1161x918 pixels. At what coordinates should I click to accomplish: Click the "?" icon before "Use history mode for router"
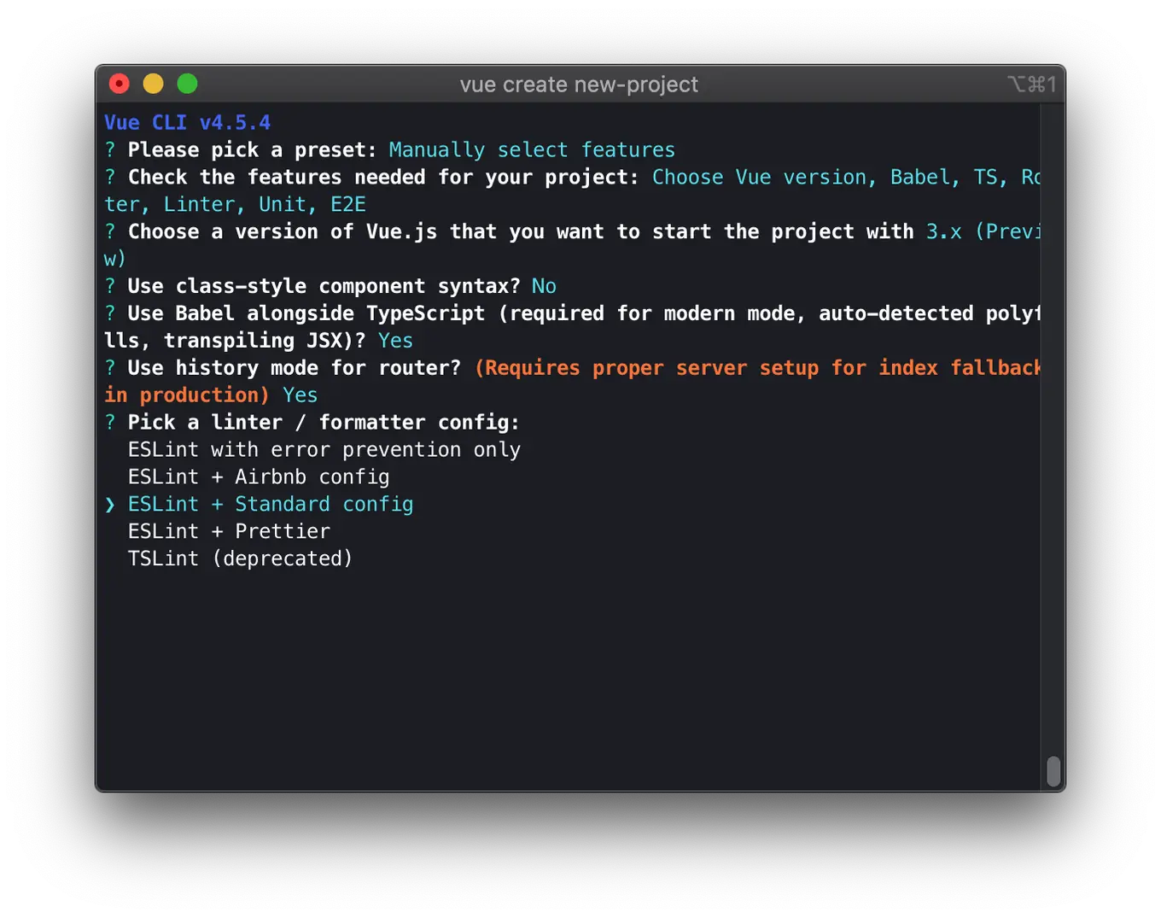pos(109,367)
